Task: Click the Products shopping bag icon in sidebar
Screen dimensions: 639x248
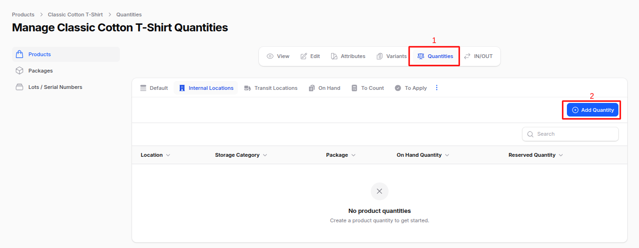Action: 19,54
